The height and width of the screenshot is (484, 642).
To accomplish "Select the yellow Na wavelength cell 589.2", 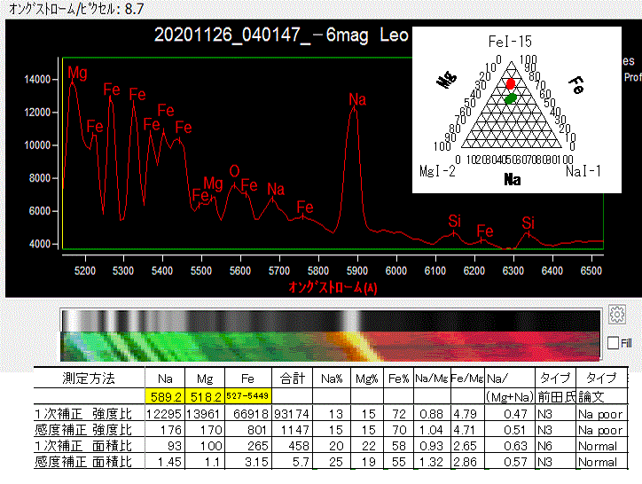I will pos(164,396).
